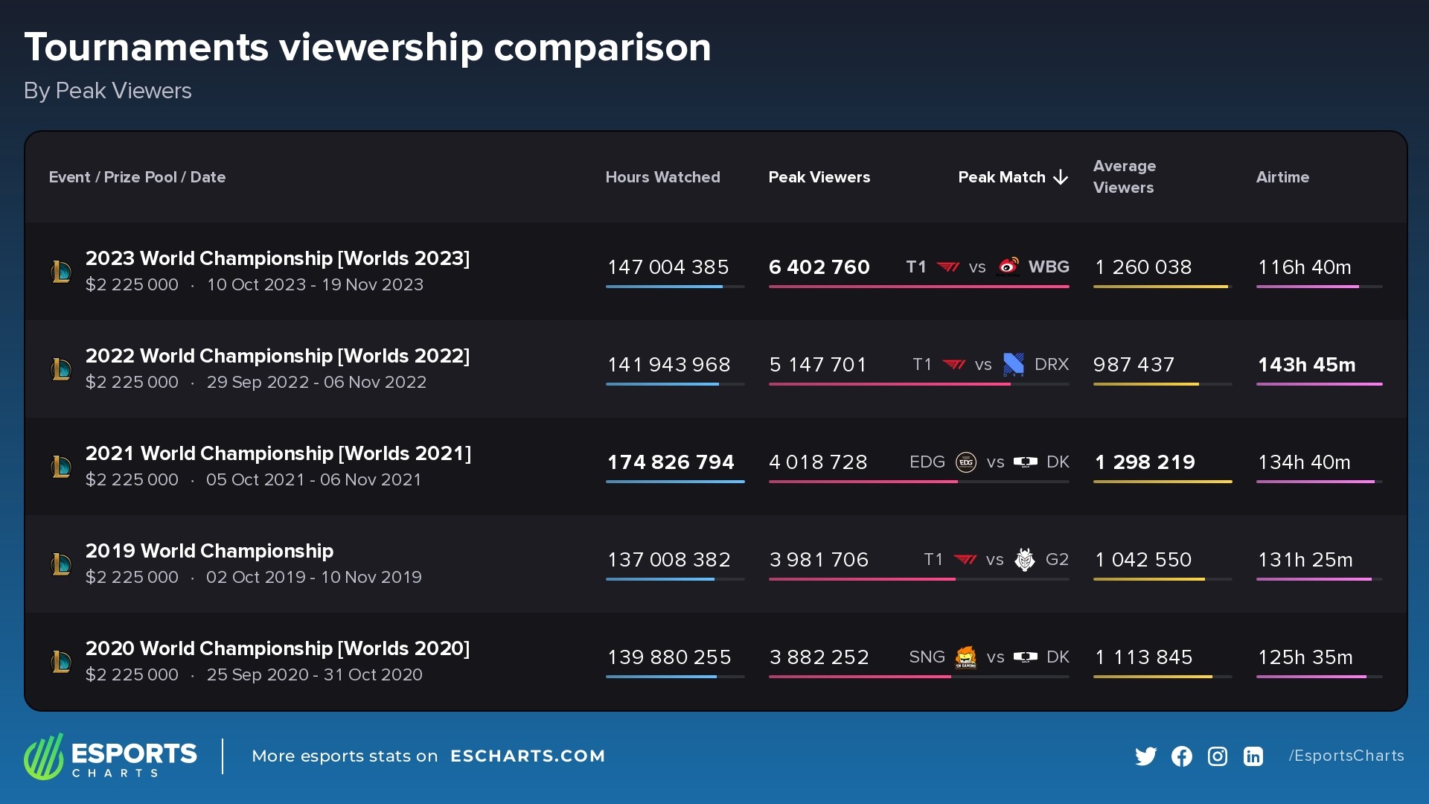Click the WBG team logo
Screen dimensions: 1429x804
1008,267
